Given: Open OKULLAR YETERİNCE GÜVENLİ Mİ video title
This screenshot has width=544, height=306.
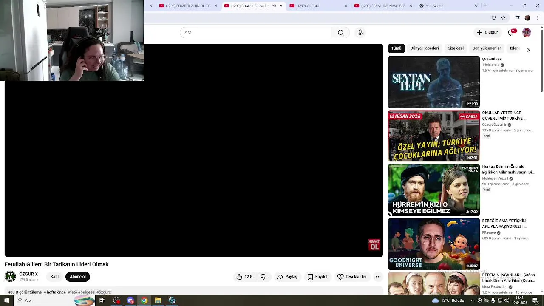Looking at the screenshot, I should [x=504, y=116].
